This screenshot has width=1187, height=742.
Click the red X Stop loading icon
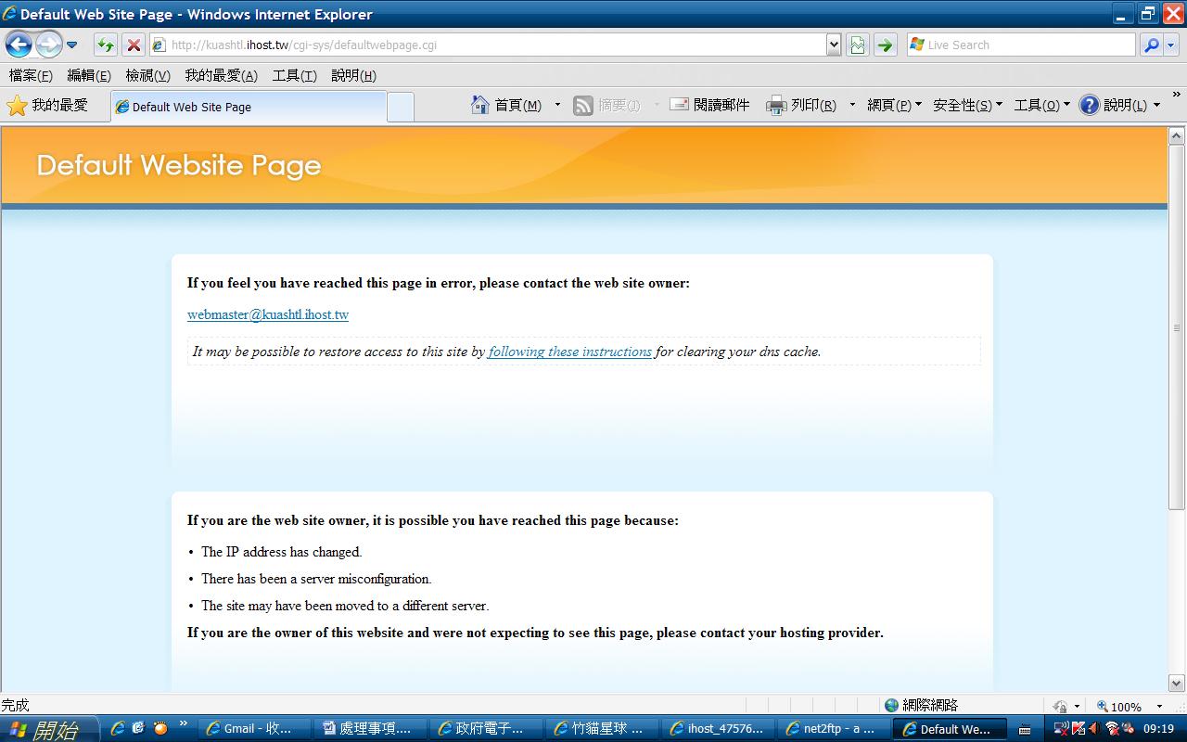(x=134, y=45)
